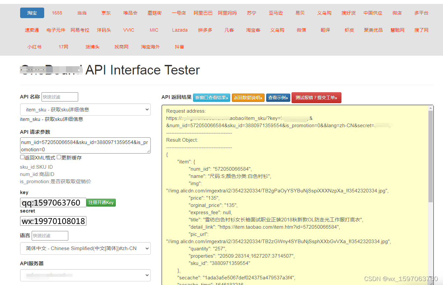
Task: Select the 凡客 tab
Action: click(x=229, y=30)
